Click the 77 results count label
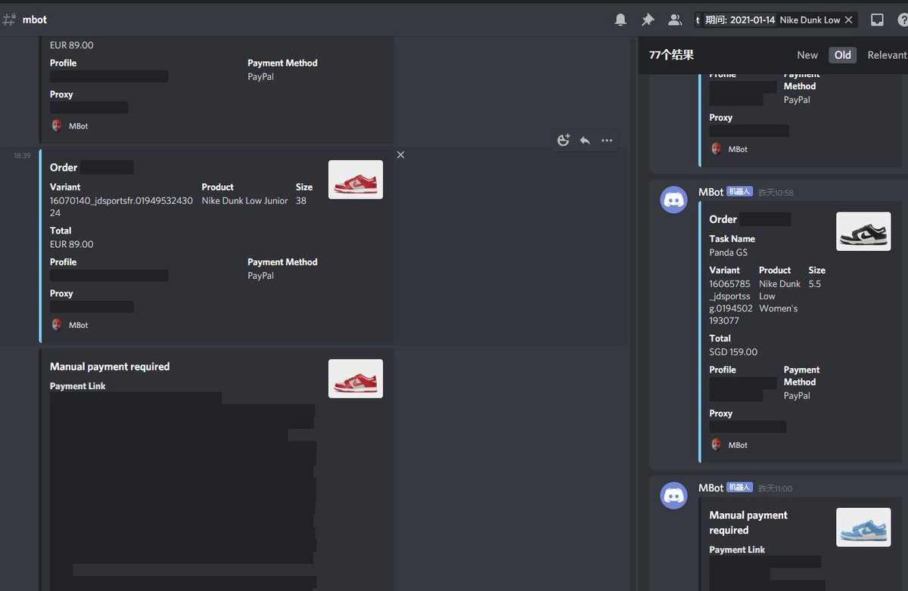 (671, 54)
